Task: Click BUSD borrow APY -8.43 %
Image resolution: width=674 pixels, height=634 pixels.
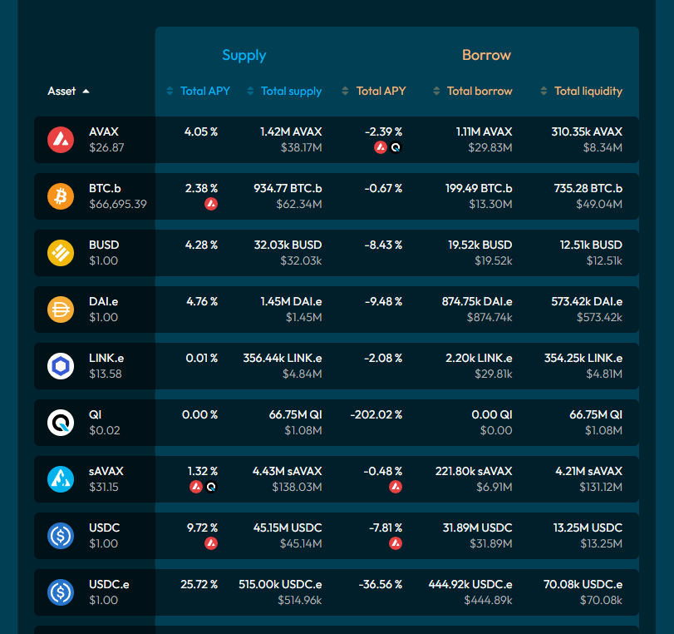Action: coord(383,245)
